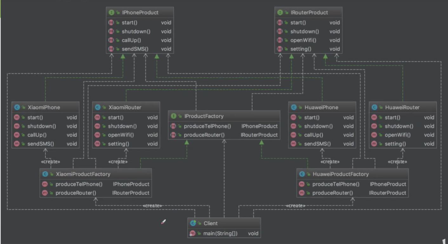448x244 pixels.
Task: Click method icon of IProductFactory produceTelPhone()
Action: (x=173, y=126)
